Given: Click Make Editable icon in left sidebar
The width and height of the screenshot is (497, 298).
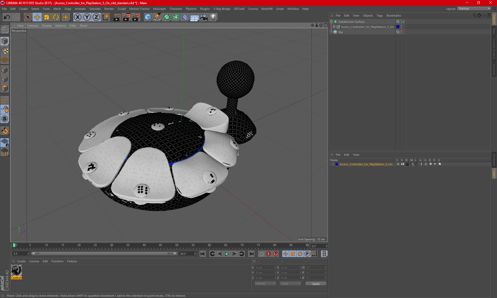Looking at the screenshot, I should point(5,29).
